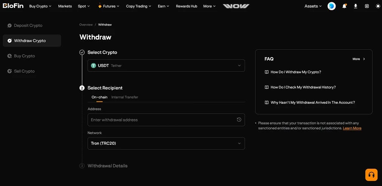Select Sell Crypto in sidebar
Screen dimensions: 382x186
point(32,71)
